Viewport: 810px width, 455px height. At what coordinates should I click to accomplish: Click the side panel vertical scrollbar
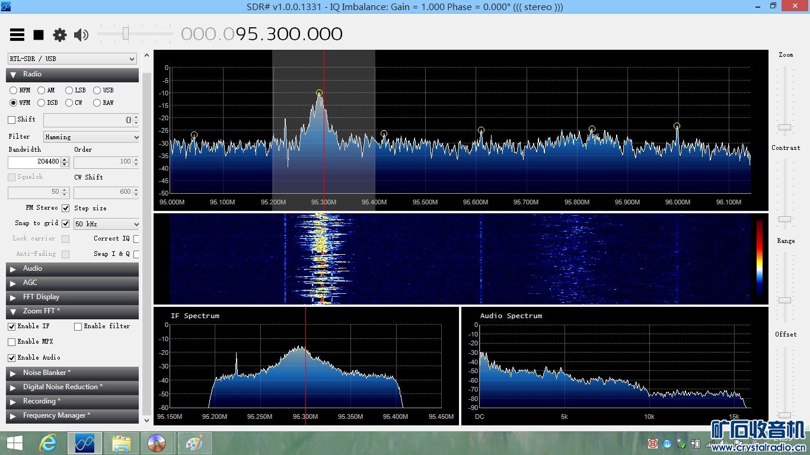pos(147,243)
